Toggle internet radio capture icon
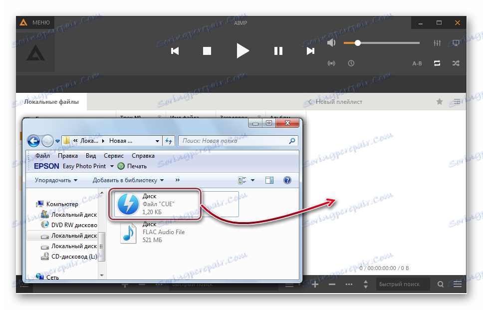Screen dimensions: 483x310 tap(331, 63)
